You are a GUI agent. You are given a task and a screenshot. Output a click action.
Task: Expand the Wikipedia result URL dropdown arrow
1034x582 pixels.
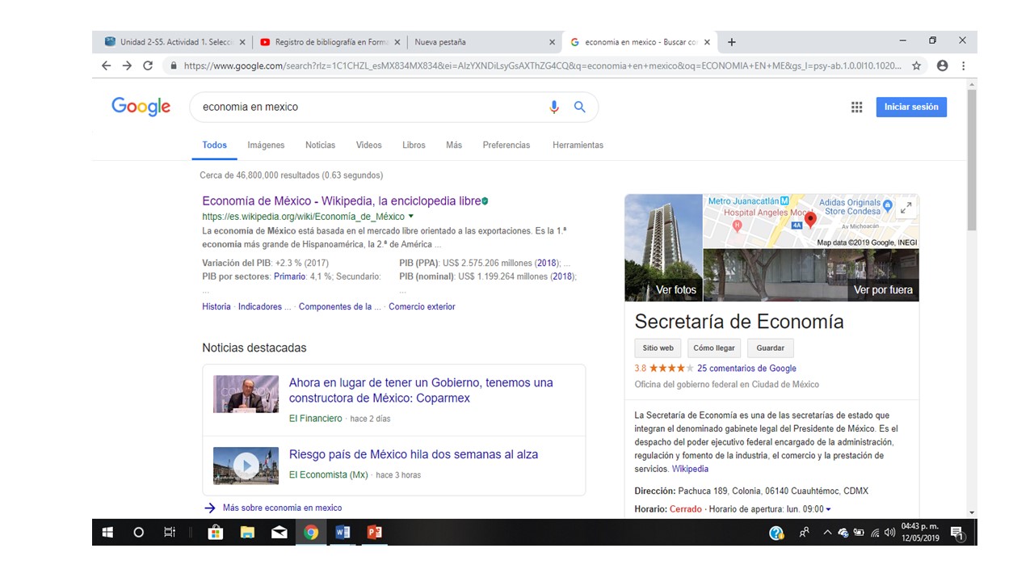pos(411,217)
